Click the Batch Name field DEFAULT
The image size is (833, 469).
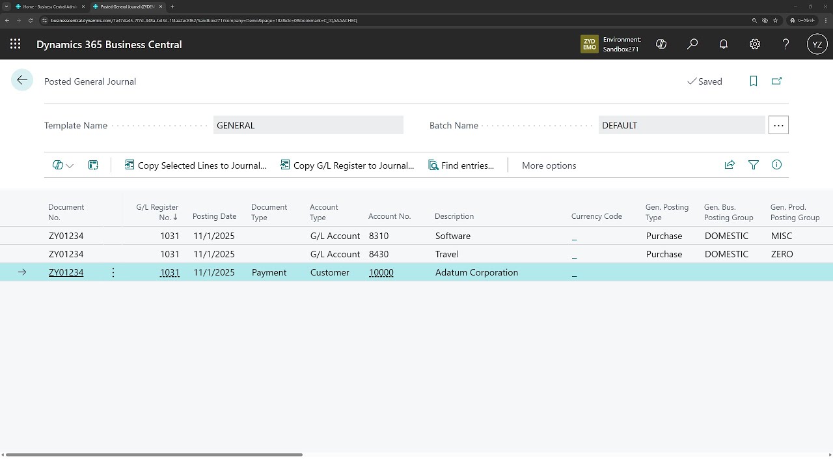point(682,125)
